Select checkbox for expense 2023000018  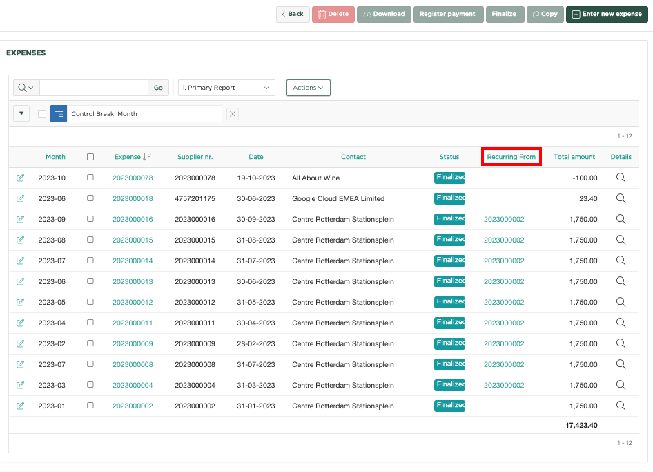[x=90, y=198]
